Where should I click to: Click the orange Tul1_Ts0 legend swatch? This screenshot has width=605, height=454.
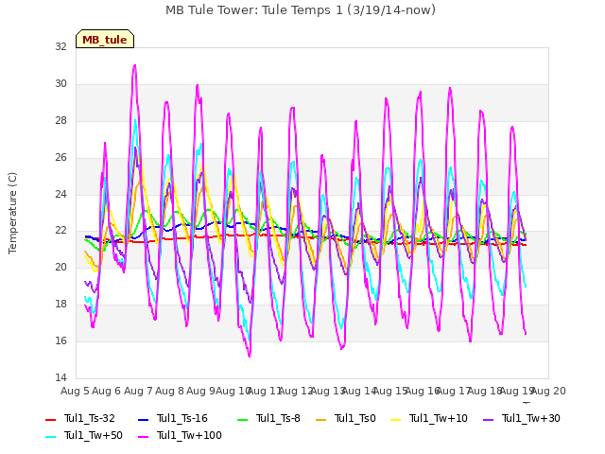320,420
